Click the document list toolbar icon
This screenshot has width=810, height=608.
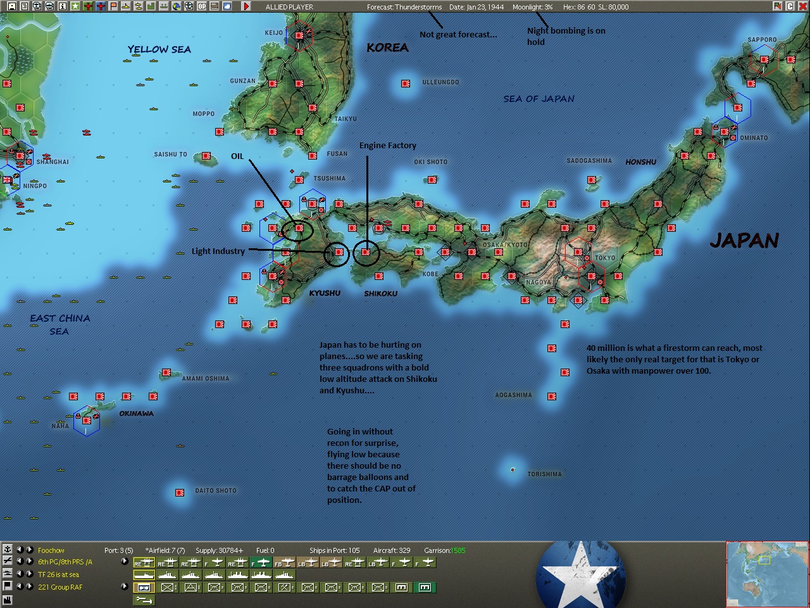point(24,6)
